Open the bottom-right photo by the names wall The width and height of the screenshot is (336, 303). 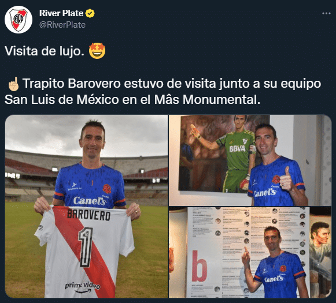tap(250, 252)
